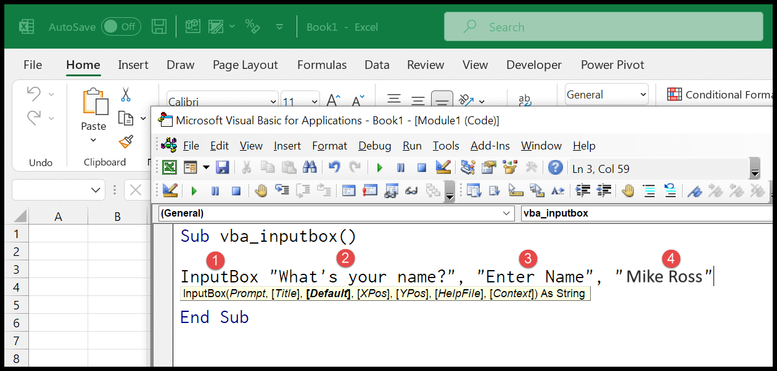Run the vba_inputbox macro

pyautogui.click(x=379, y=167)
